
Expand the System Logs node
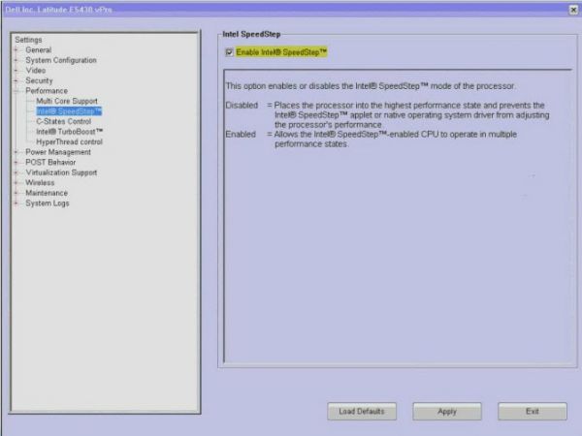(x=16, y=203)
